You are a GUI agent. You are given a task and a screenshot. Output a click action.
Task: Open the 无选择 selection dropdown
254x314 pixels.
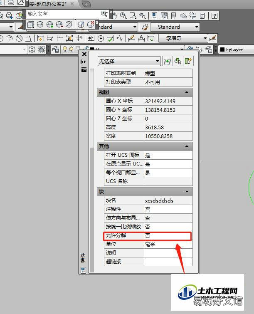[x=129, y=61]
